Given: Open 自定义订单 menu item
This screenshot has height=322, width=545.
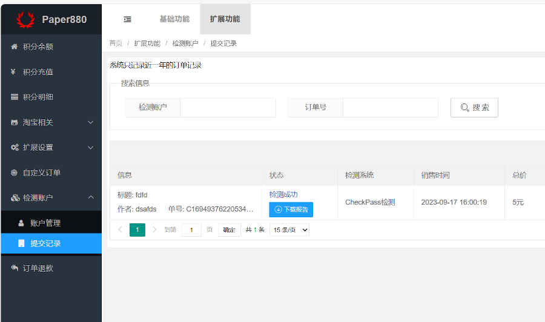Looking at the screenshot, I should [51, 172].
